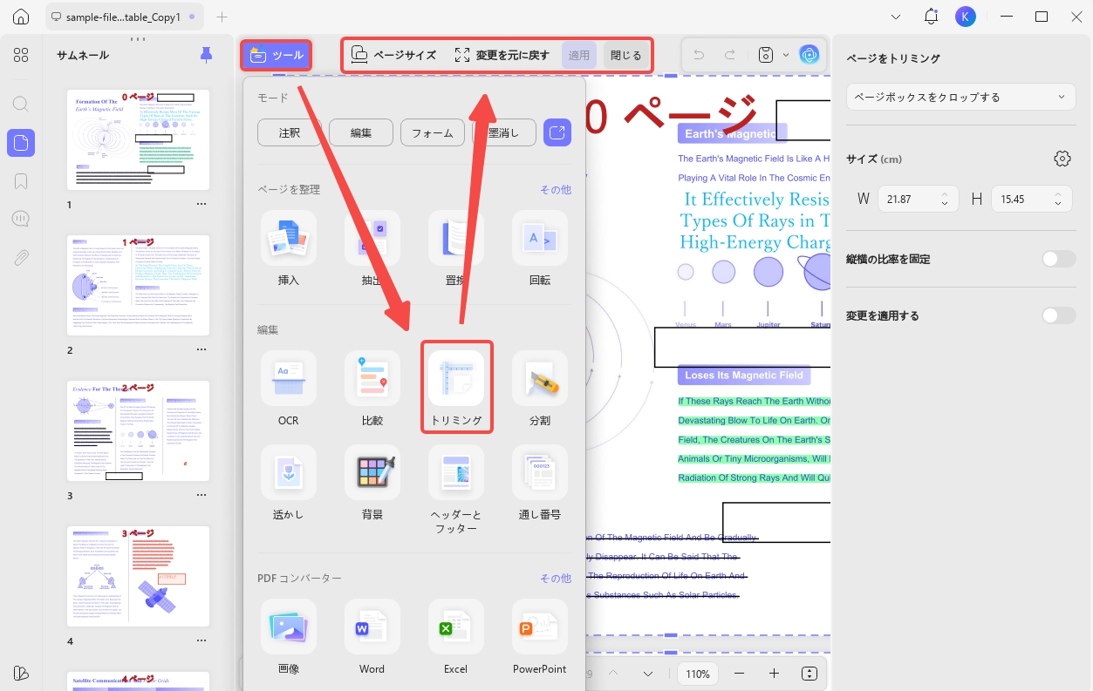Adjust the width W stepper arrows

pyautogui.click(x=945, y=199)
